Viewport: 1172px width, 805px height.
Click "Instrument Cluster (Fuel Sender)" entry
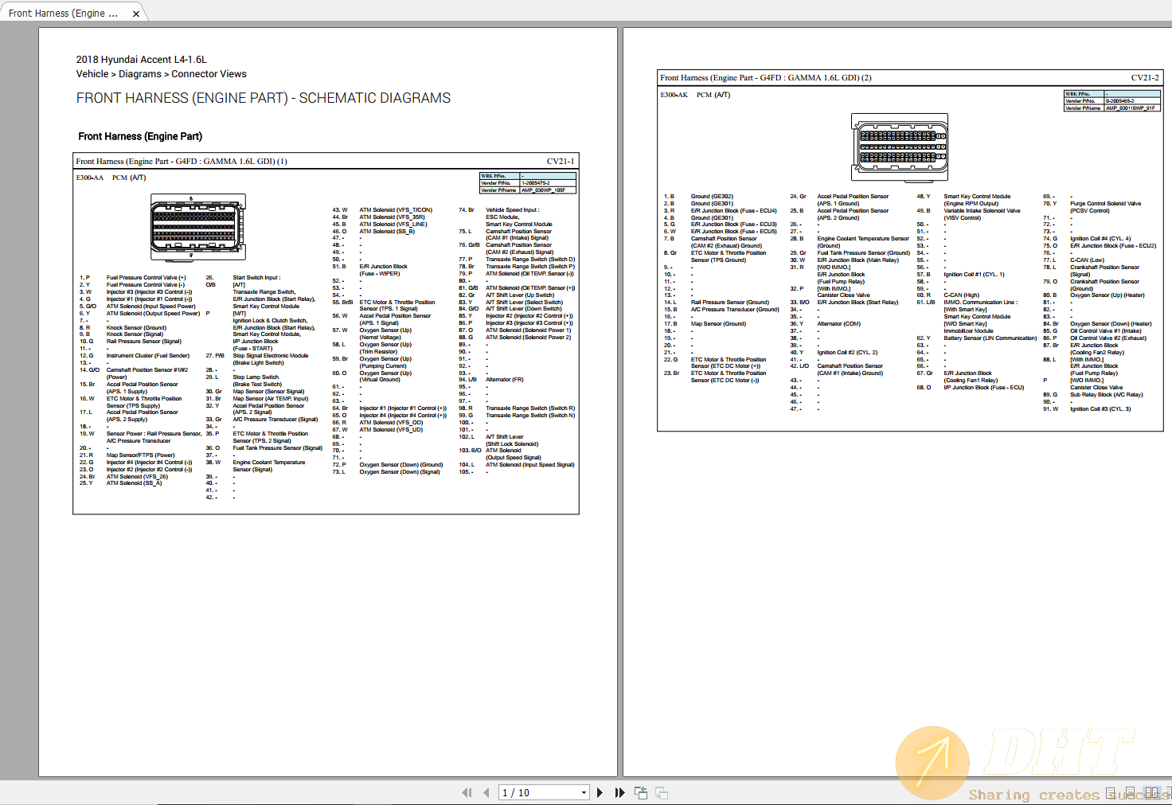point(148,356)
